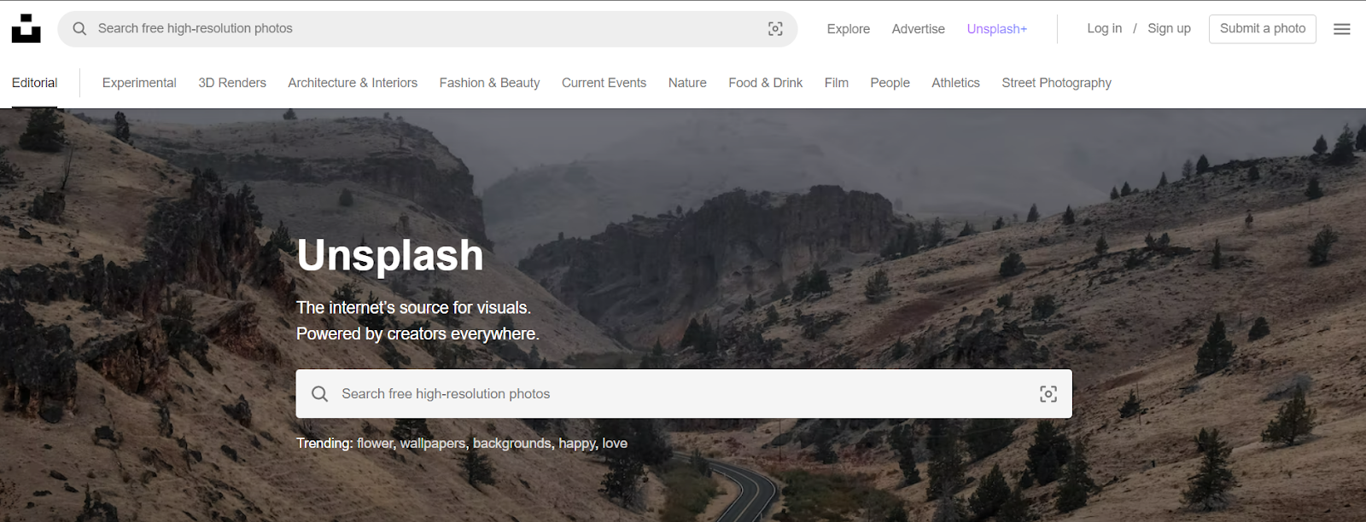Click the magnifier icon in top search bar
This screenshot has height=522, width=1366.
click(79, 29)
